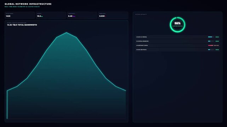Click the System Integrity panel label
This screenshot has width=227, height=127.
point(141,14)
